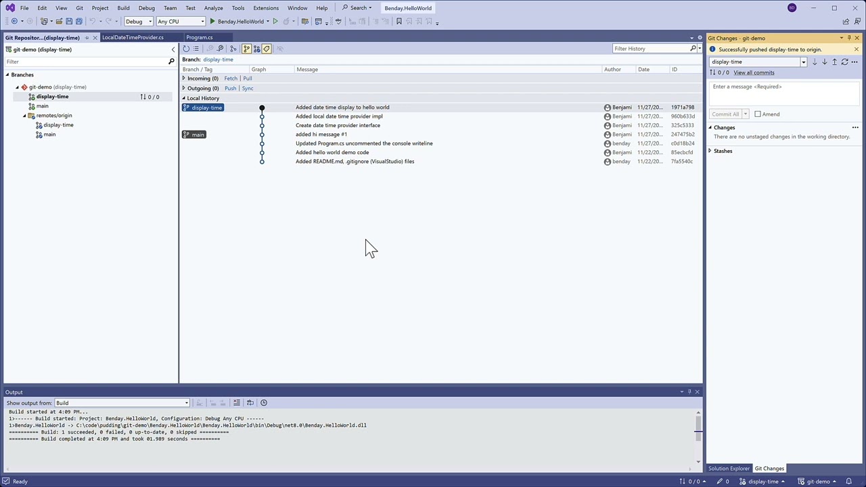Collapse the Changes section arrow
The height and width of the screenshot is (487, 866).
[x=710, y=127]
